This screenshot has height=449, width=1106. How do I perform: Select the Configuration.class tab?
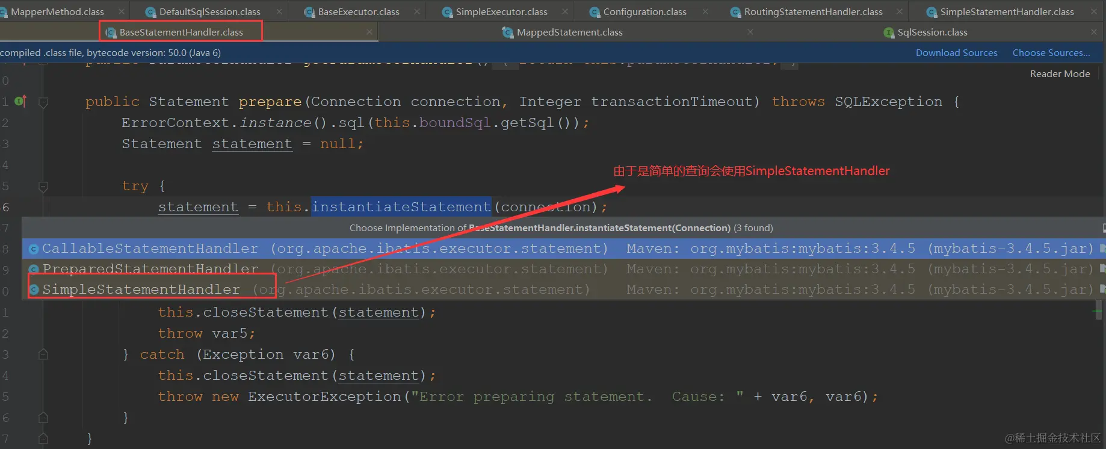pyautogui.click(x=644, y=11)
